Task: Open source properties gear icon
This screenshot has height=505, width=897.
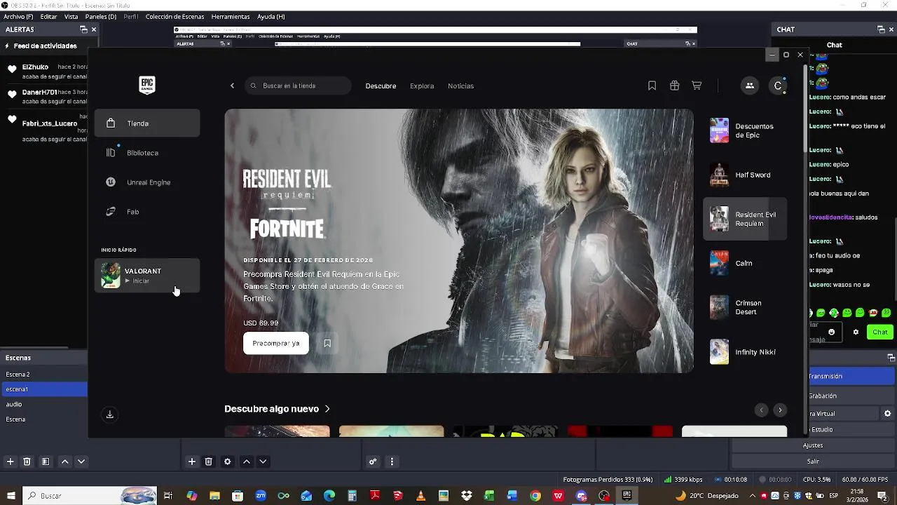Action: tap(227, 462)
